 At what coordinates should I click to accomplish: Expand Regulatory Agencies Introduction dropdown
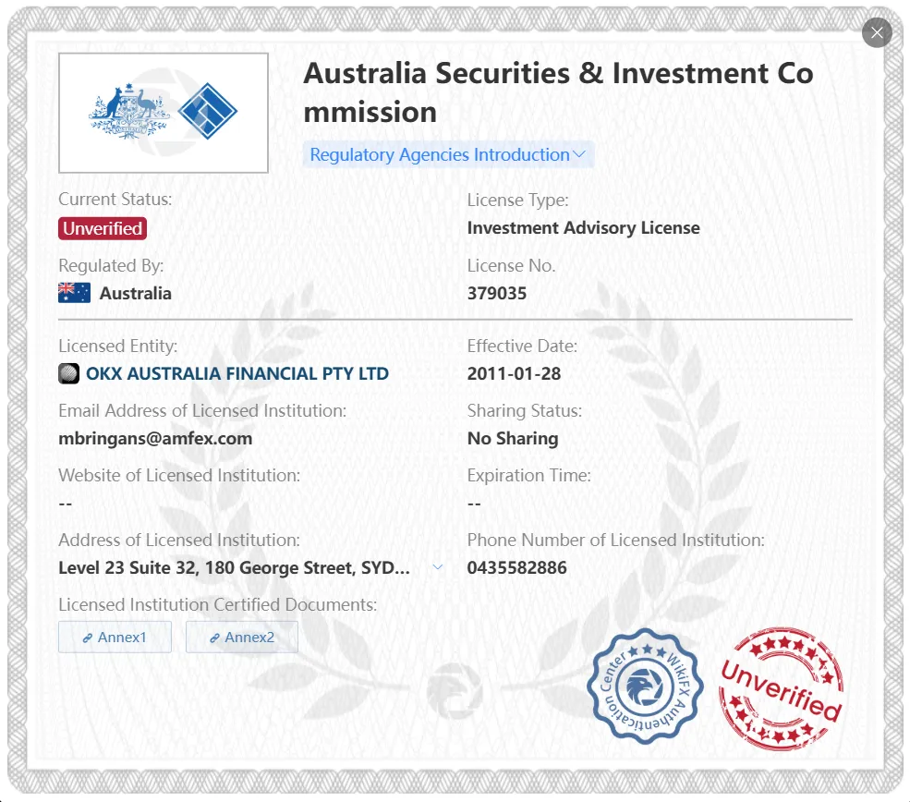point(448,154)
